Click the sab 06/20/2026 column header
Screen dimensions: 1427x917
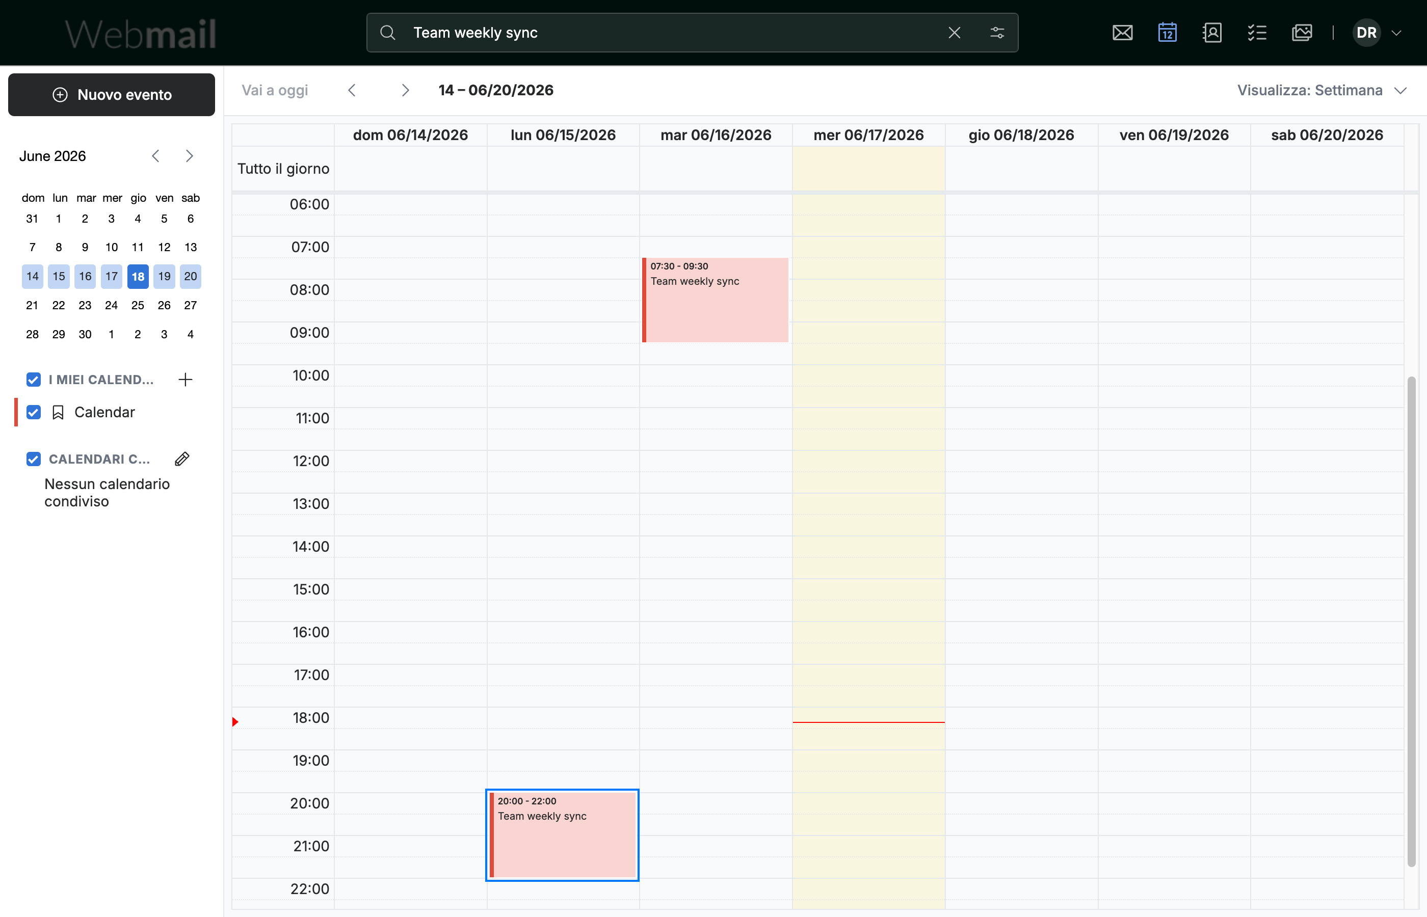tap(1327, 135)
